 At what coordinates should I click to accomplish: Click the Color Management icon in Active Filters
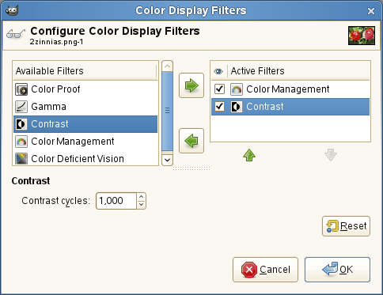coord(237,89)
